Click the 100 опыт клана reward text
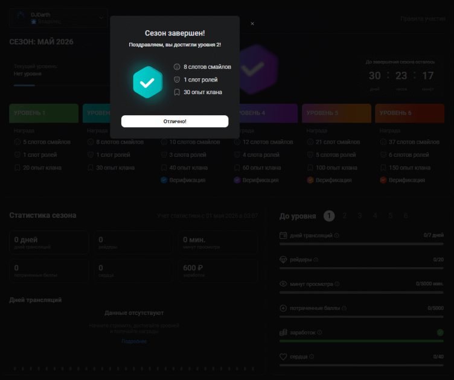Viewport: 454px width, 380px height. click(x=336, y=168)
